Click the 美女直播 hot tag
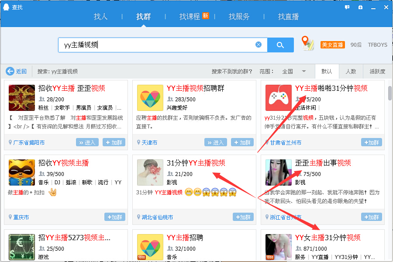This screenshot has width=393, height=262. coord(333,45)
